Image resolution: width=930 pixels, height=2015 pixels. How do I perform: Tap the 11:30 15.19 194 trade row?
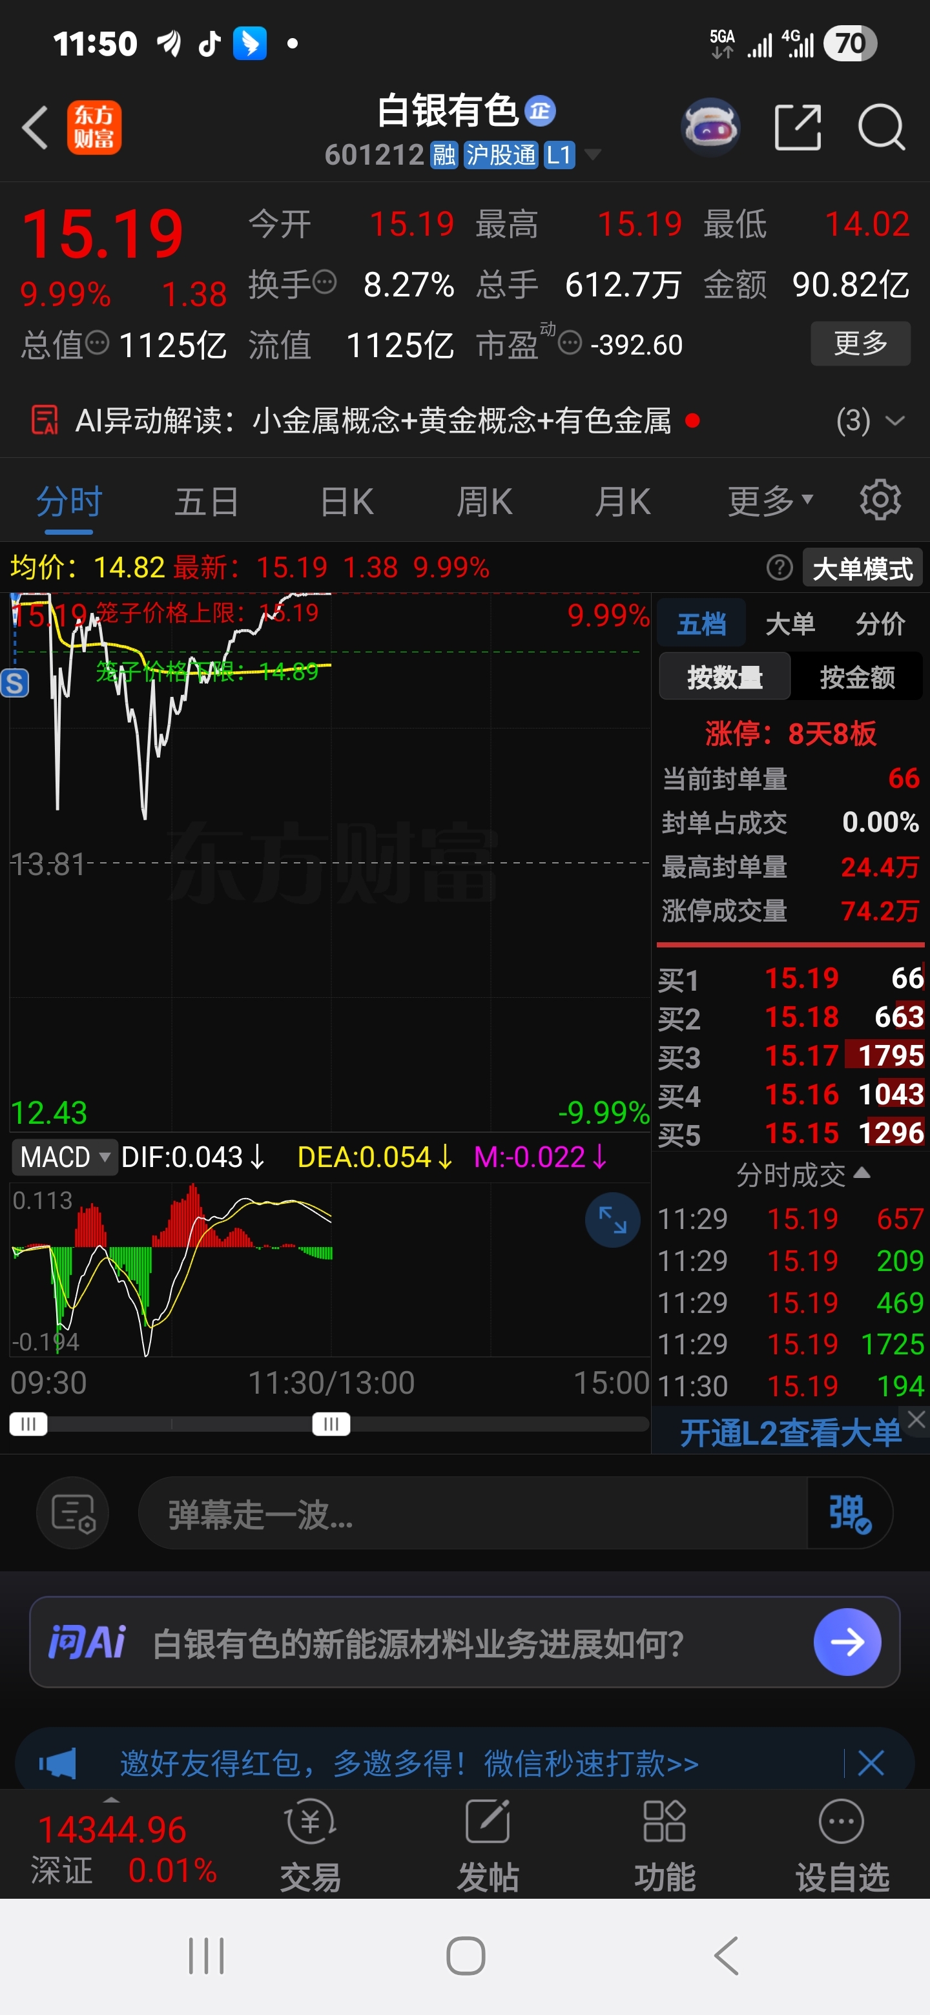[x=790, y=1385]
